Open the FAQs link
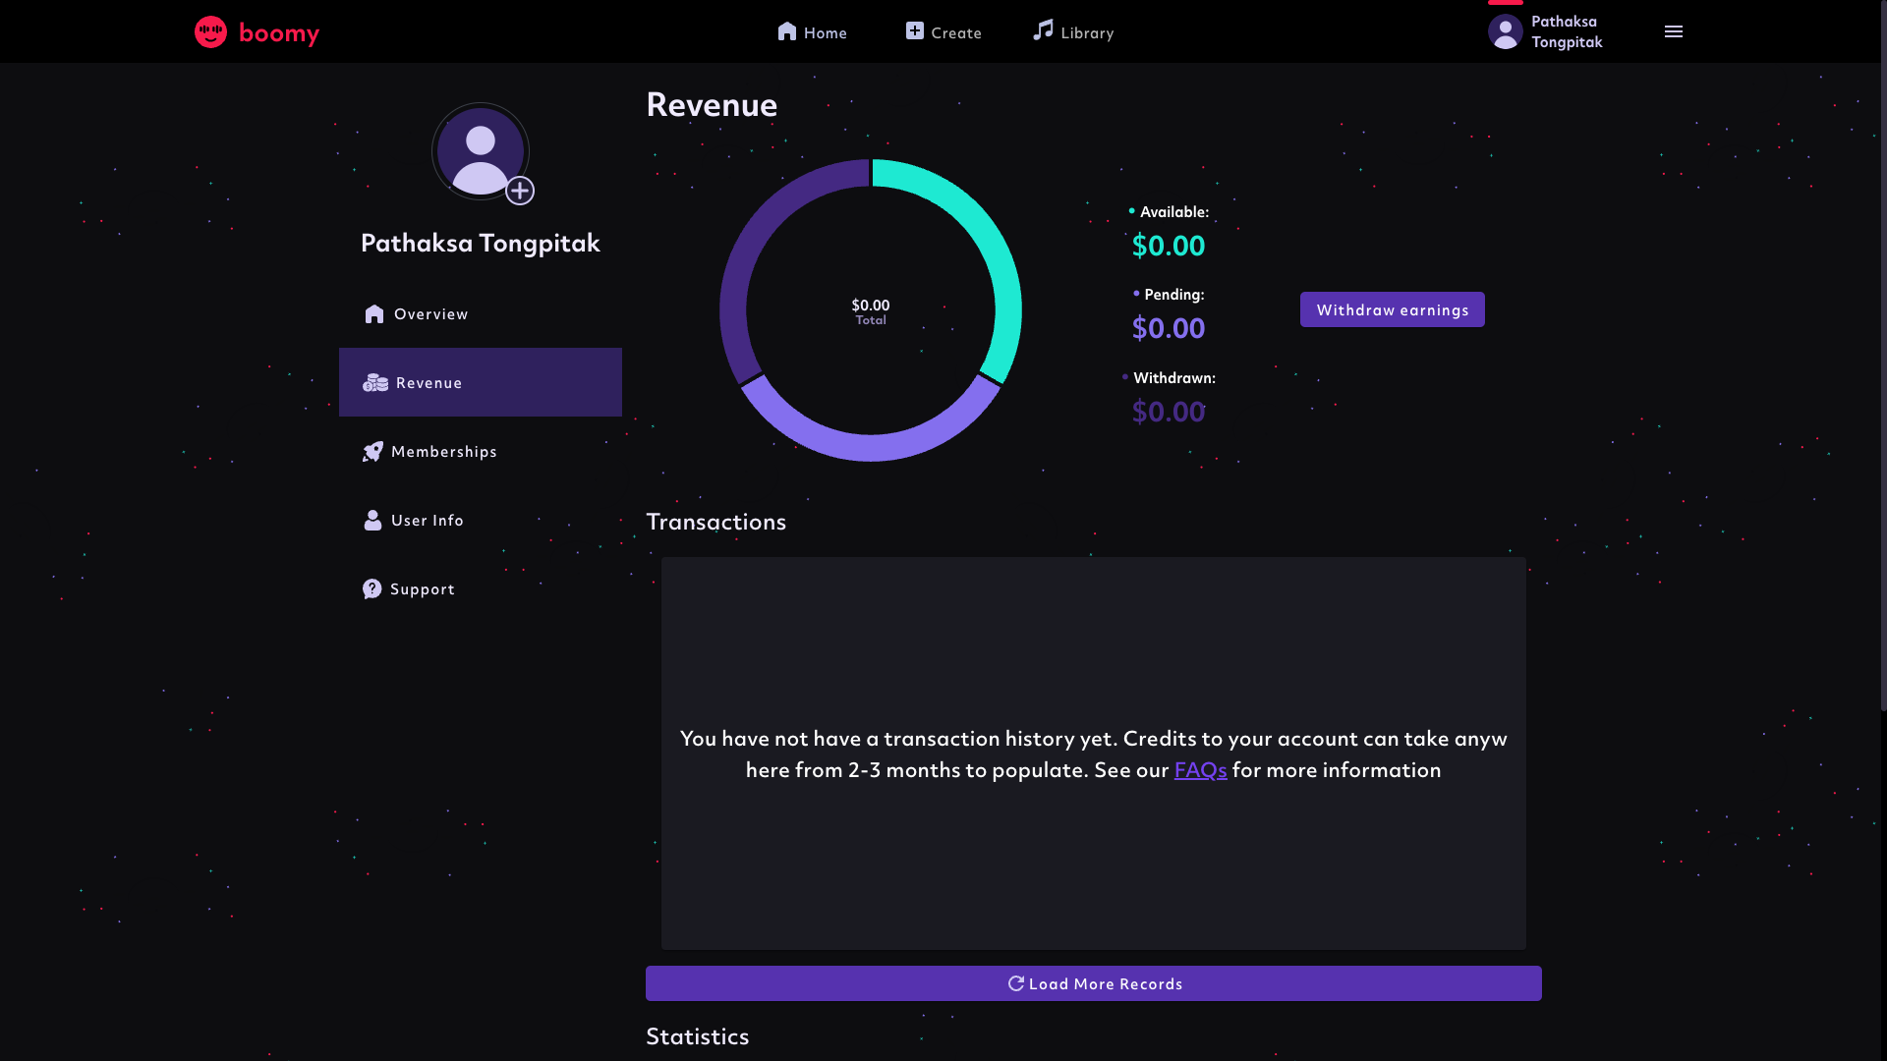 point(1200,770)
